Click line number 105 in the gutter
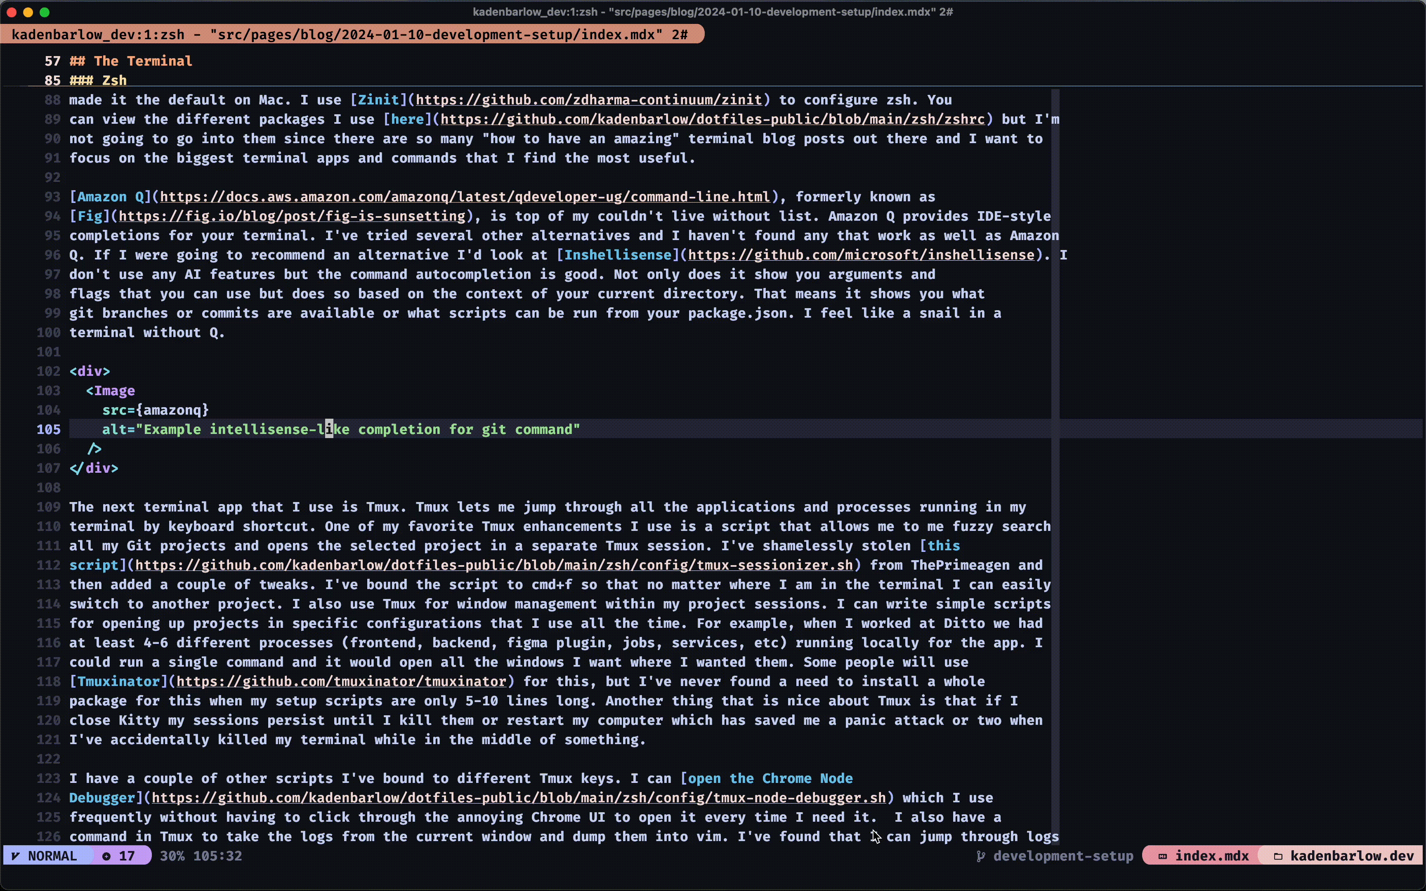The height and width of the screenshot is (891, 1426). [x=48, y=429]
